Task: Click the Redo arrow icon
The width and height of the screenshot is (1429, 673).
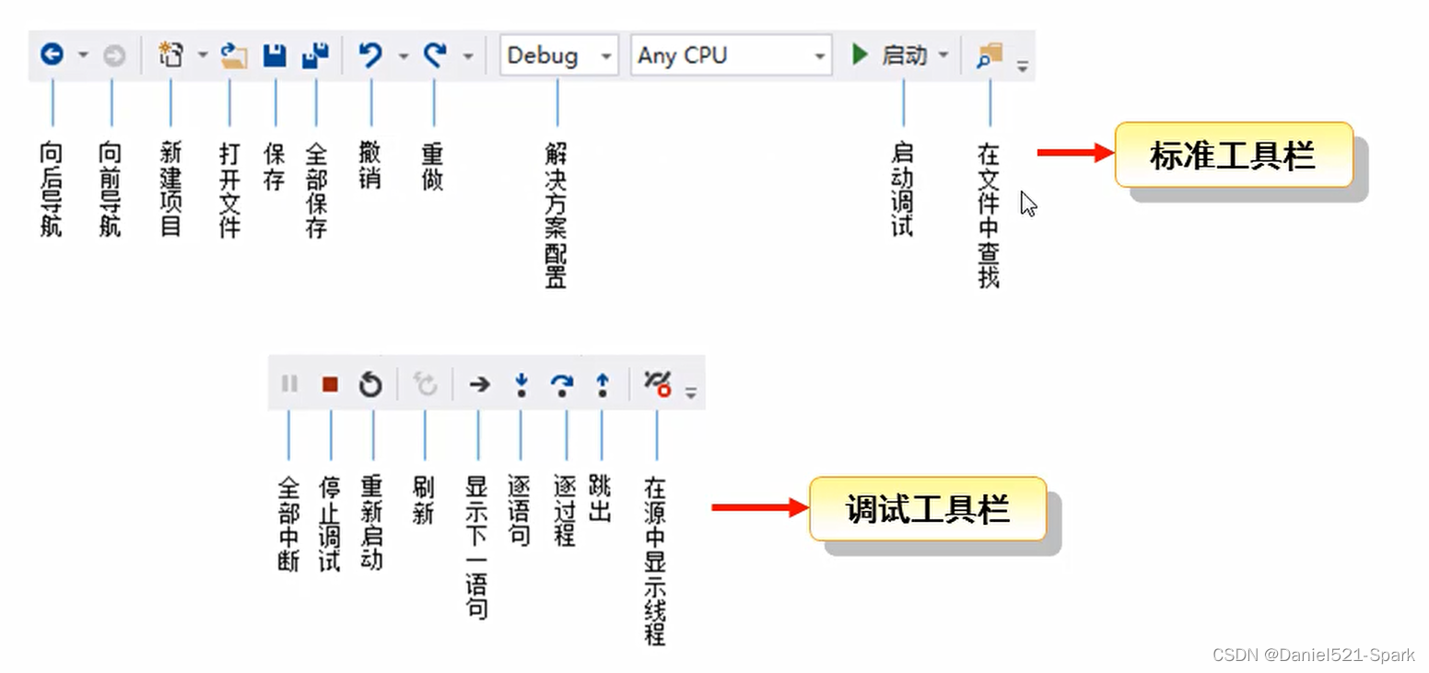Action: coord(435,55)
